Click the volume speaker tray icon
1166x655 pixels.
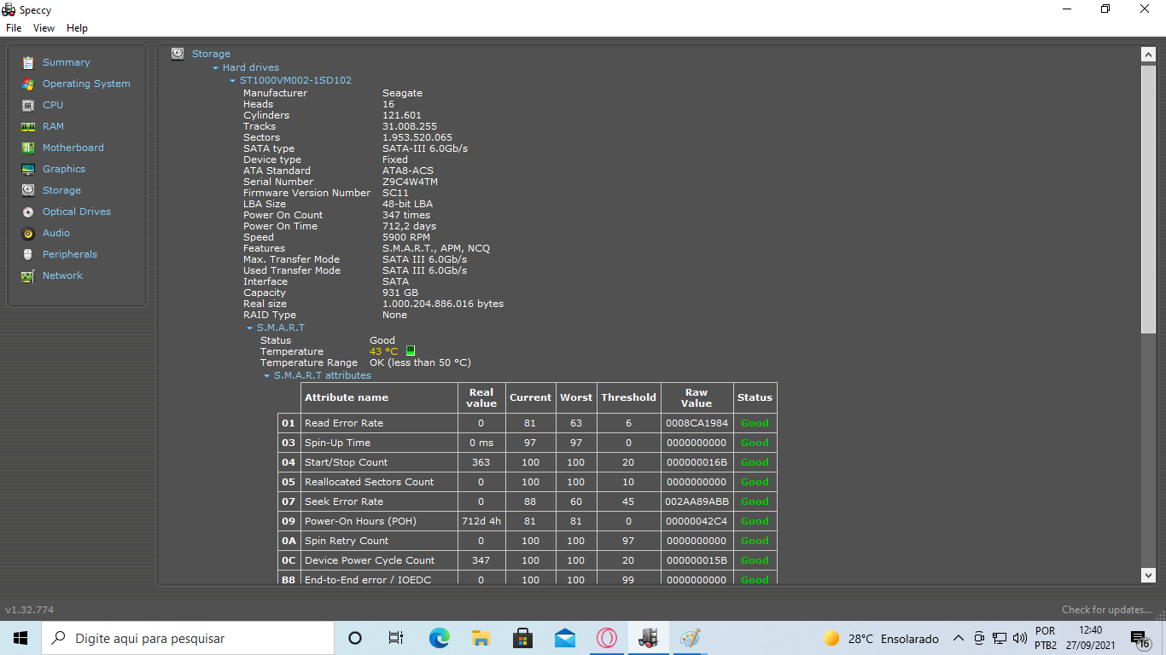point(1019,638)
